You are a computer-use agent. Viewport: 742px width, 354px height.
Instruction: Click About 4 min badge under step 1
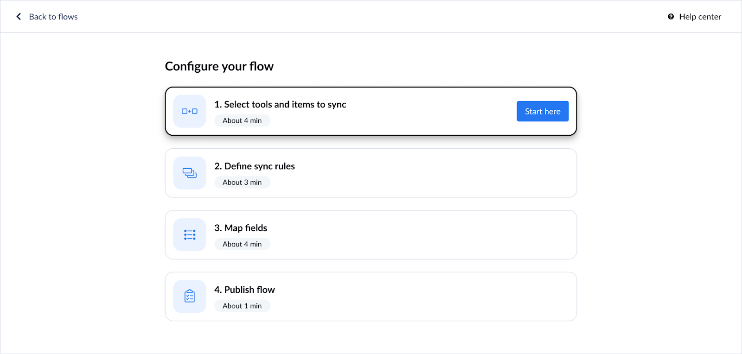(242, 120)
